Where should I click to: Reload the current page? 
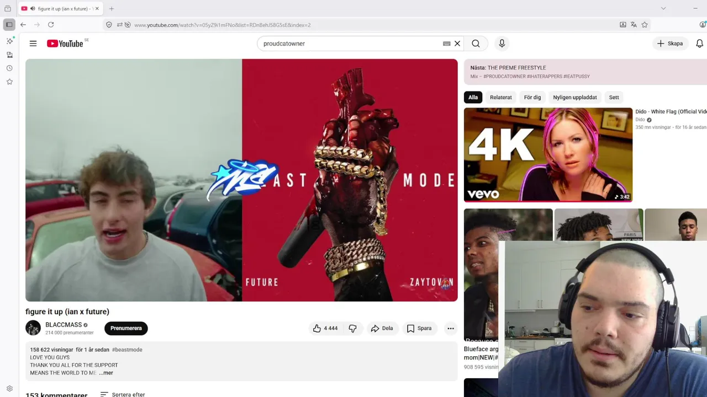pyautogui.click(x=51, y=25)
